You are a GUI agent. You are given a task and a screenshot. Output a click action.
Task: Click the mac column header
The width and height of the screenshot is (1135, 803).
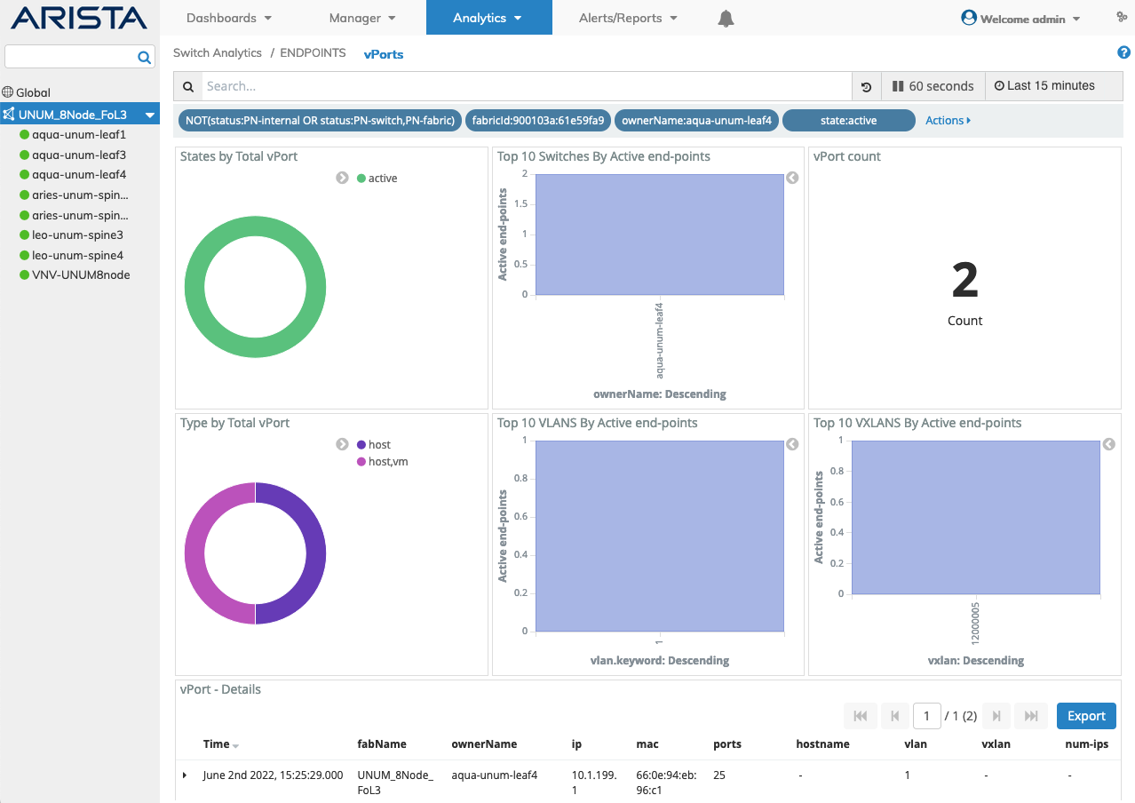(647, 744)
